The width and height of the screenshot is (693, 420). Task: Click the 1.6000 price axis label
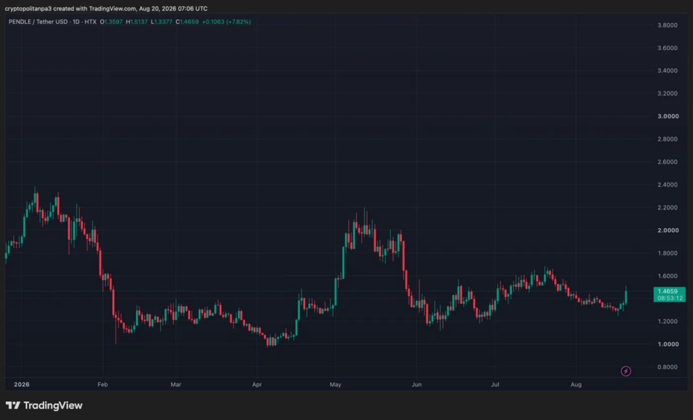coord(667,276)
